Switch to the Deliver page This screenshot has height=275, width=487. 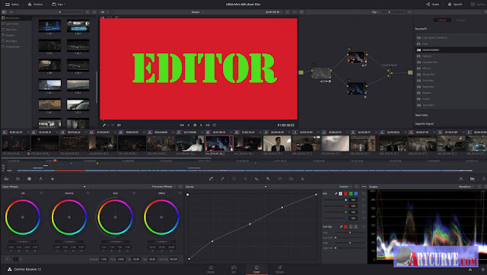[x=279, y=270]
